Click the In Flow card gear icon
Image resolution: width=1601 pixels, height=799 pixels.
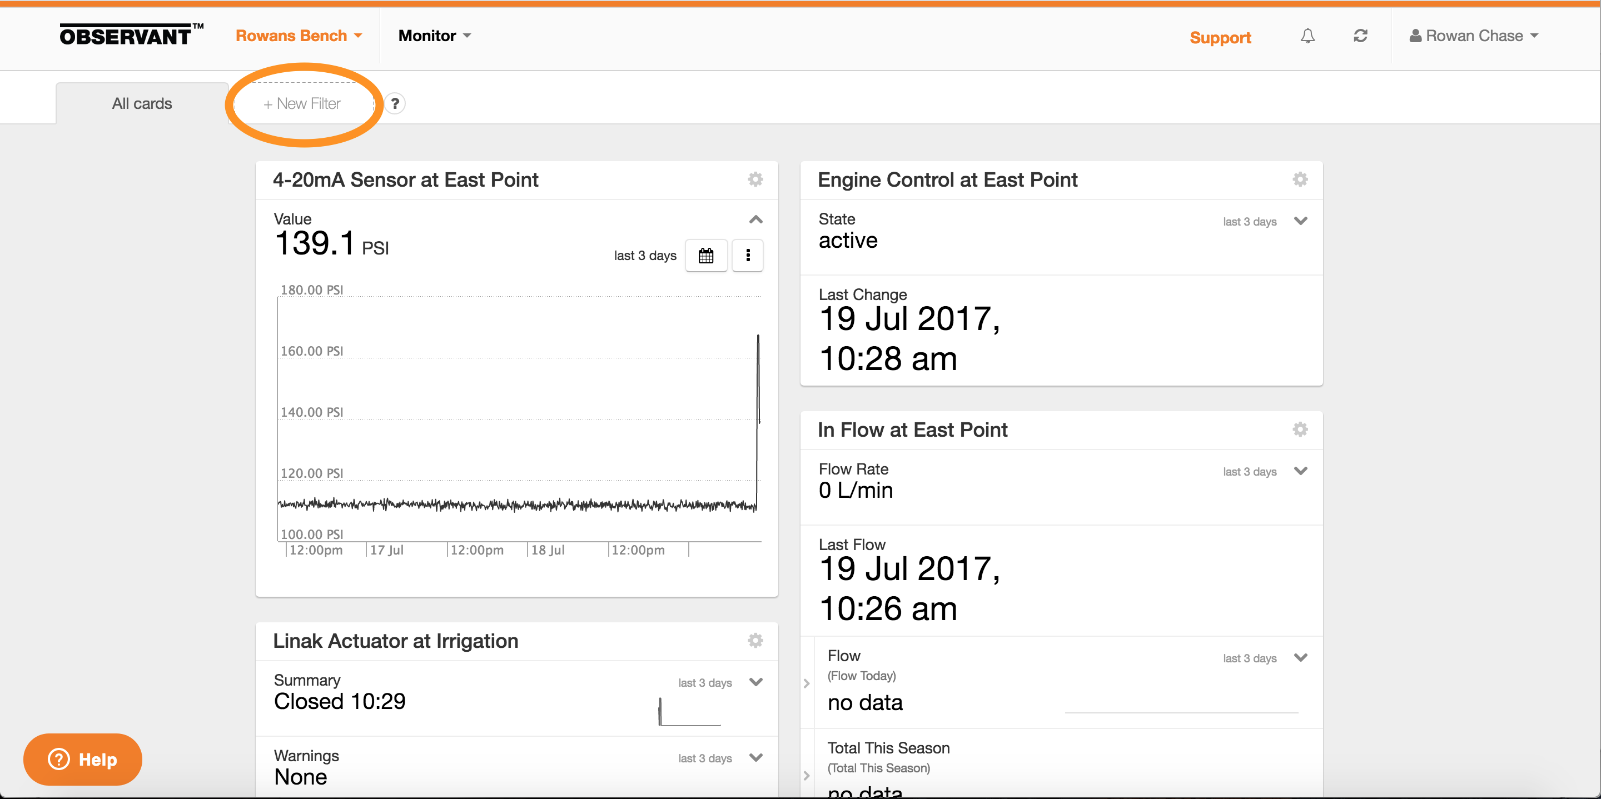click(x=1300, y=430)
